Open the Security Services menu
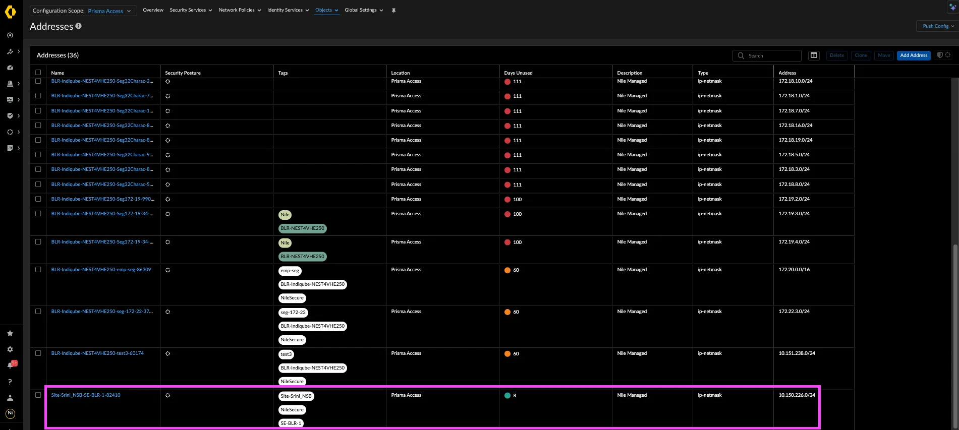Viewport: 959px width, 430px height. (x=191, y=10)
